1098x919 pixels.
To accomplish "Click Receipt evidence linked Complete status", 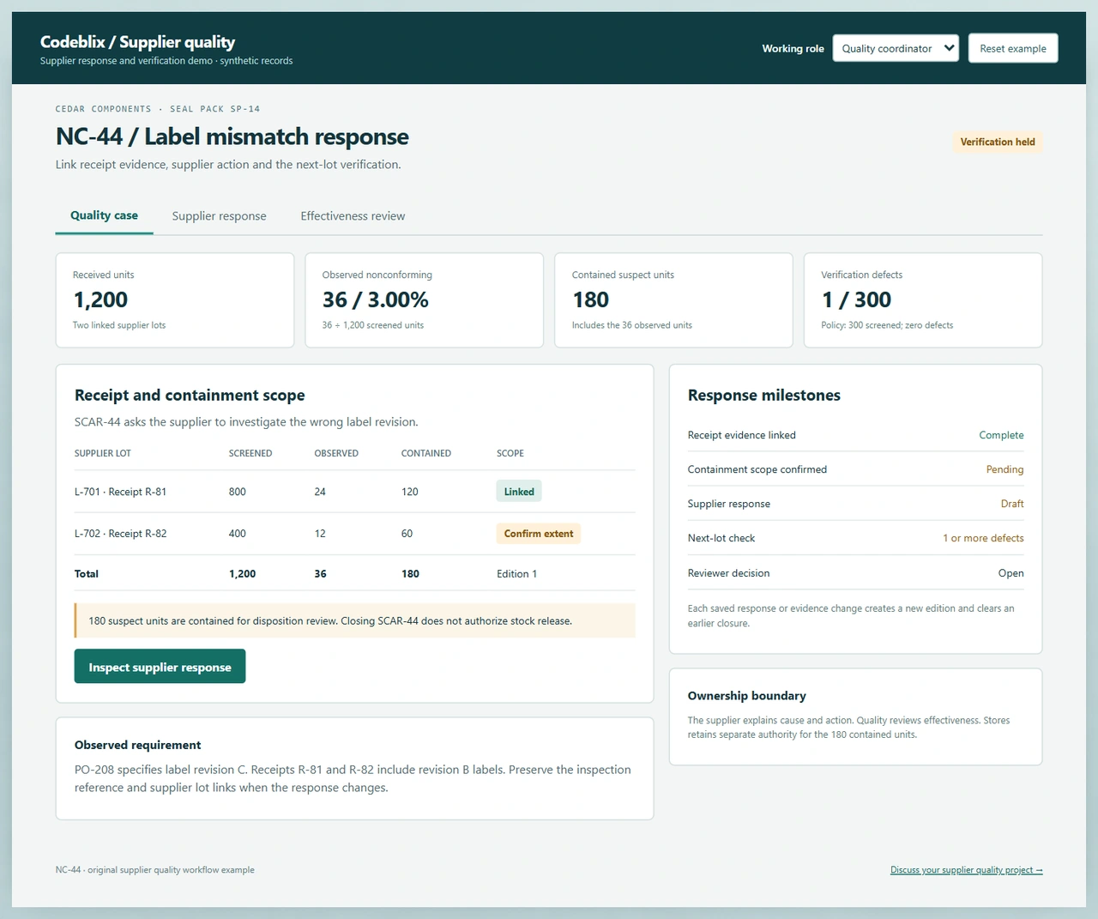I will pos(1001,435).
